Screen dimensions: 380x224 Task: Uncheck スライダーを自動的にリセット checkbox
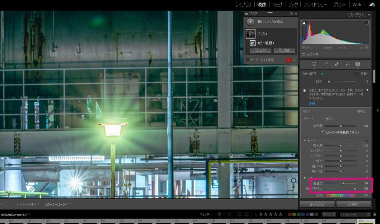pyautogui.click(x=322, y=132)
